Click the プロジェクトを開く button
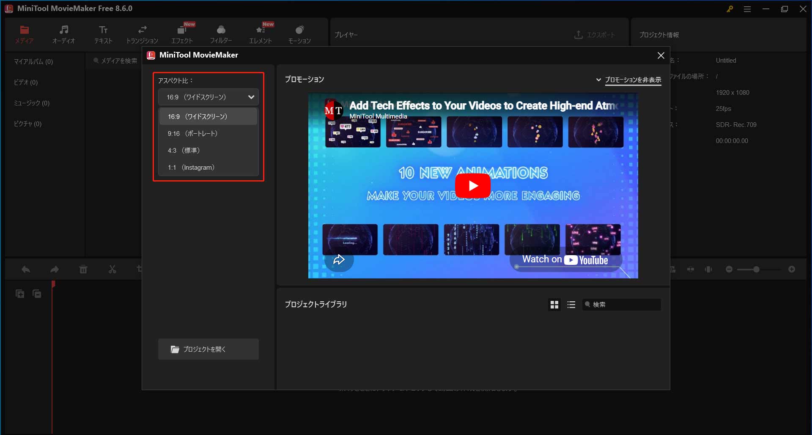 208,349
